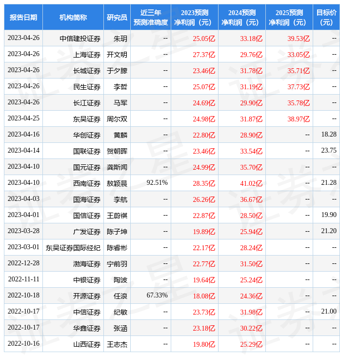Click the date 2022-12-28

pyautogui.click(x=23, y=263)
